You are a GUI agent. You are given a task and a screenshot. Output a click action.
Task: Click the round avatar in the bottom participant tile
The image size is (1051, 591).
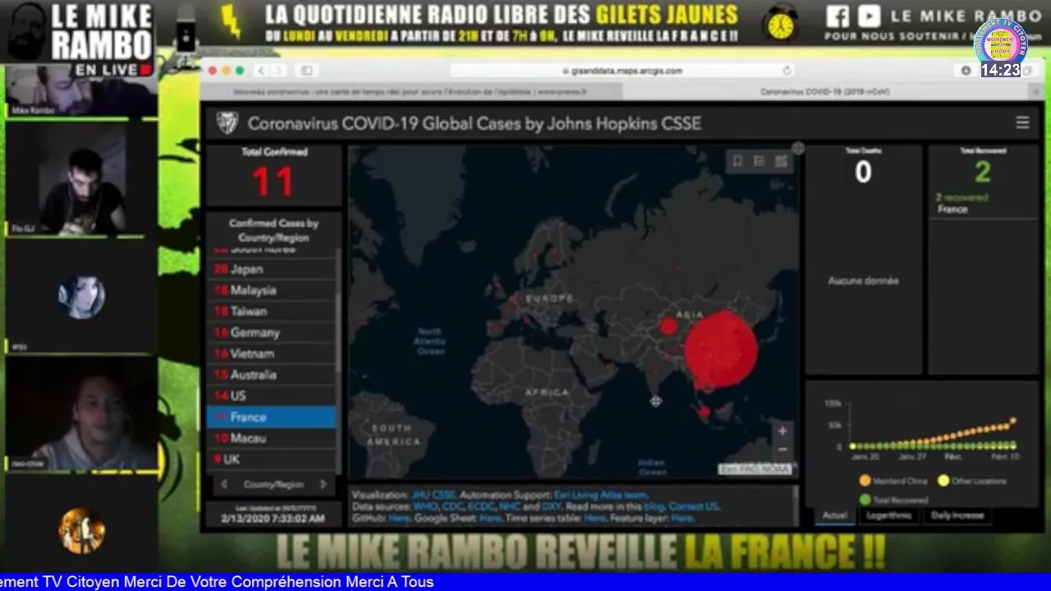[x=81, y=530]
